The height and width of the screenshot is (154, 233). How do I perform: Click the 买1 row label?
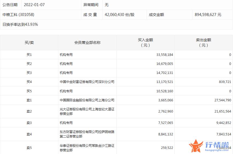click(29, 55)
